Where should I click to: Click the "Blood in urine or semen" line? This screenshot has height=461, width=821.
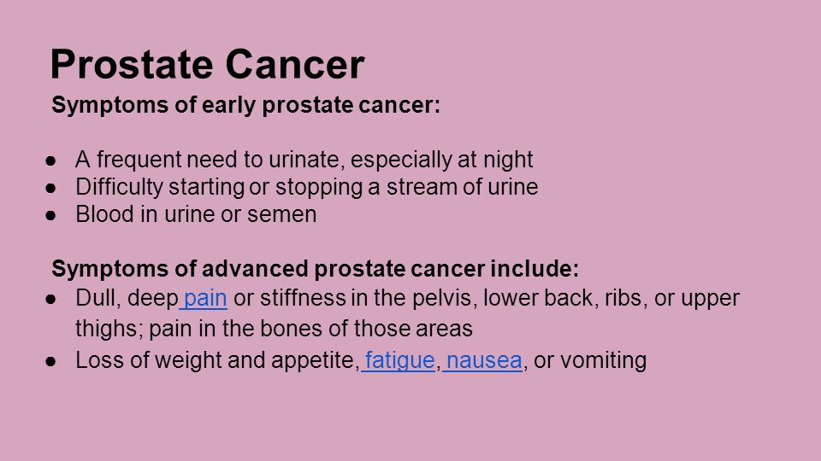196,214
